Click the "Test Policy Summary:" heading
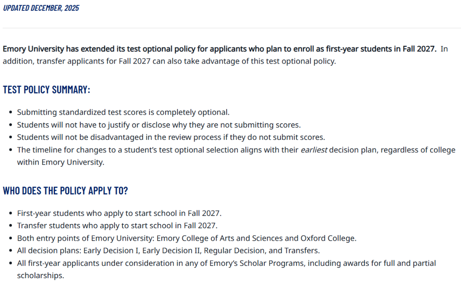Viewport: 461px width, 282px height. point(47,90)
